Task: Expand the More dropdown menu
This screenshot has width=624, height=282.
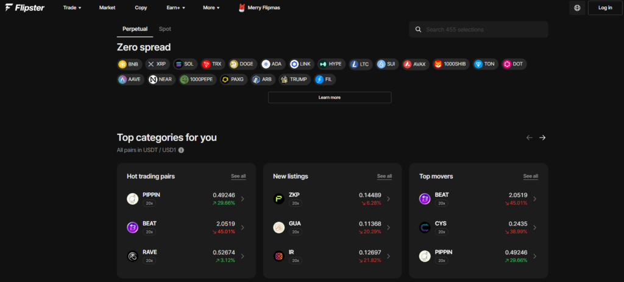Action: (x=211, y=8)
